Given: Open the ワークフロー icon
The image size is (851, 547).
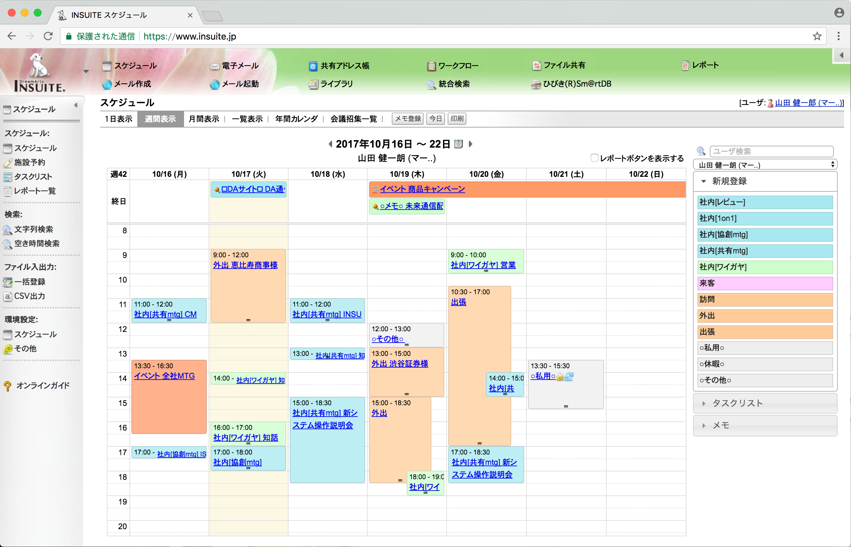Looking at the screenshot, I should pyautogui.click(x=431, y=66).
